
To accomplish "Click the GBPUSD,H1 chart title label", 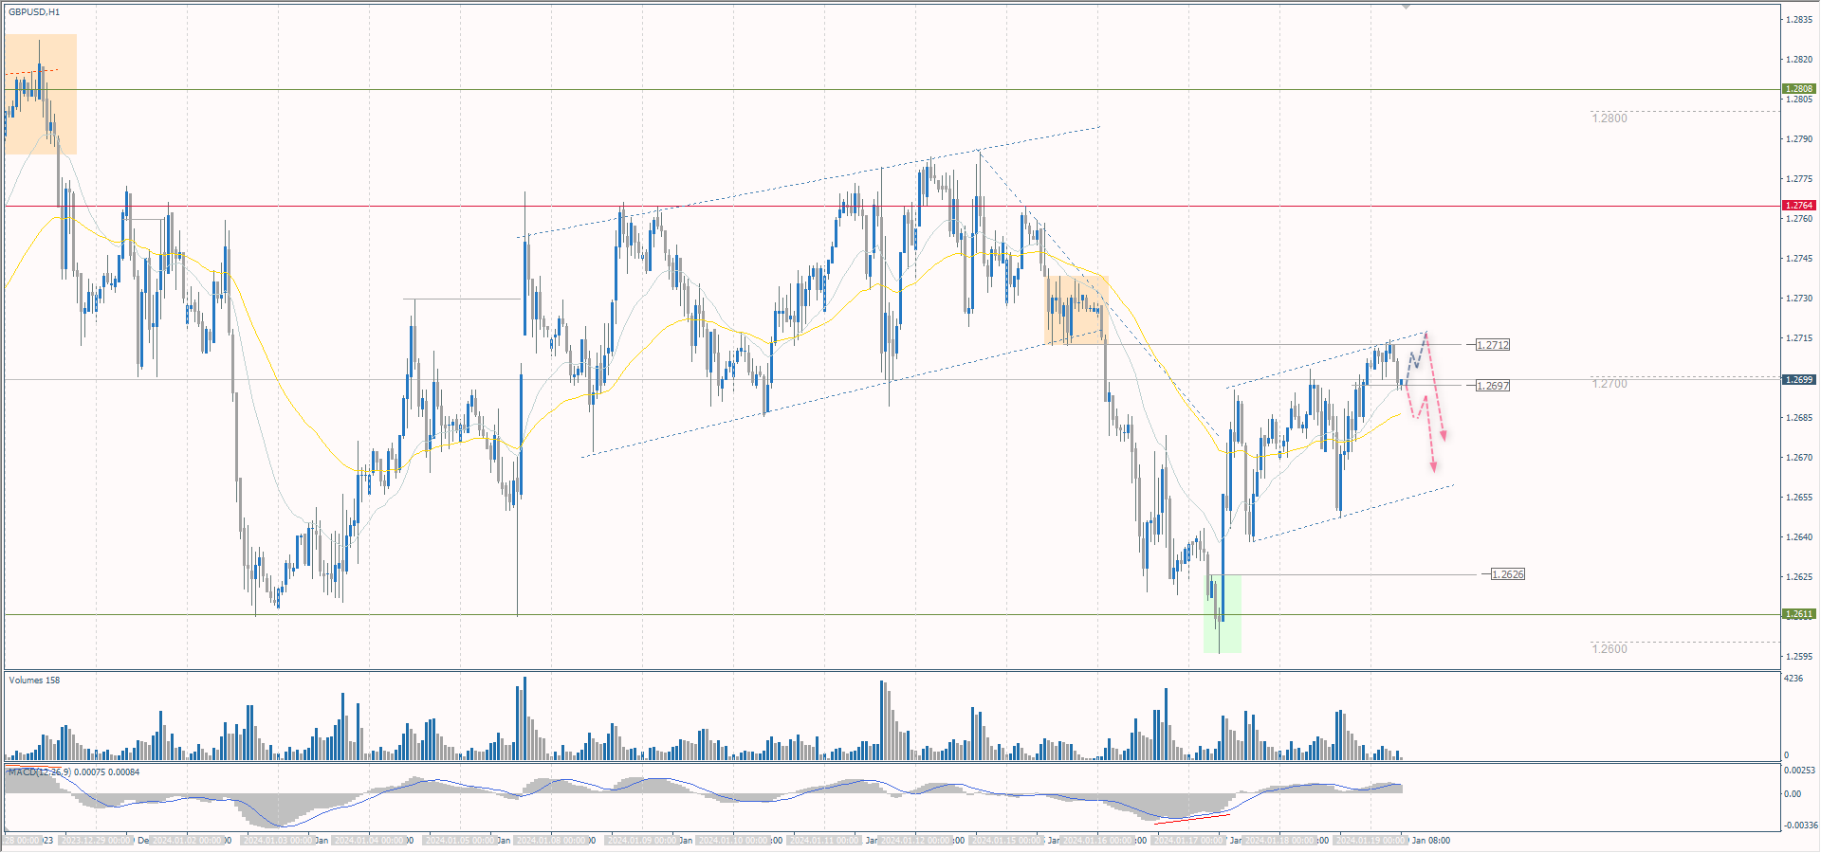I will (34, 12).
